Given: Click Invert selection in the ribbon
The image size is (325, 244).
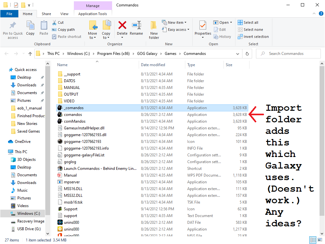Looking at the screenshot, I should [x=253, y=37].
